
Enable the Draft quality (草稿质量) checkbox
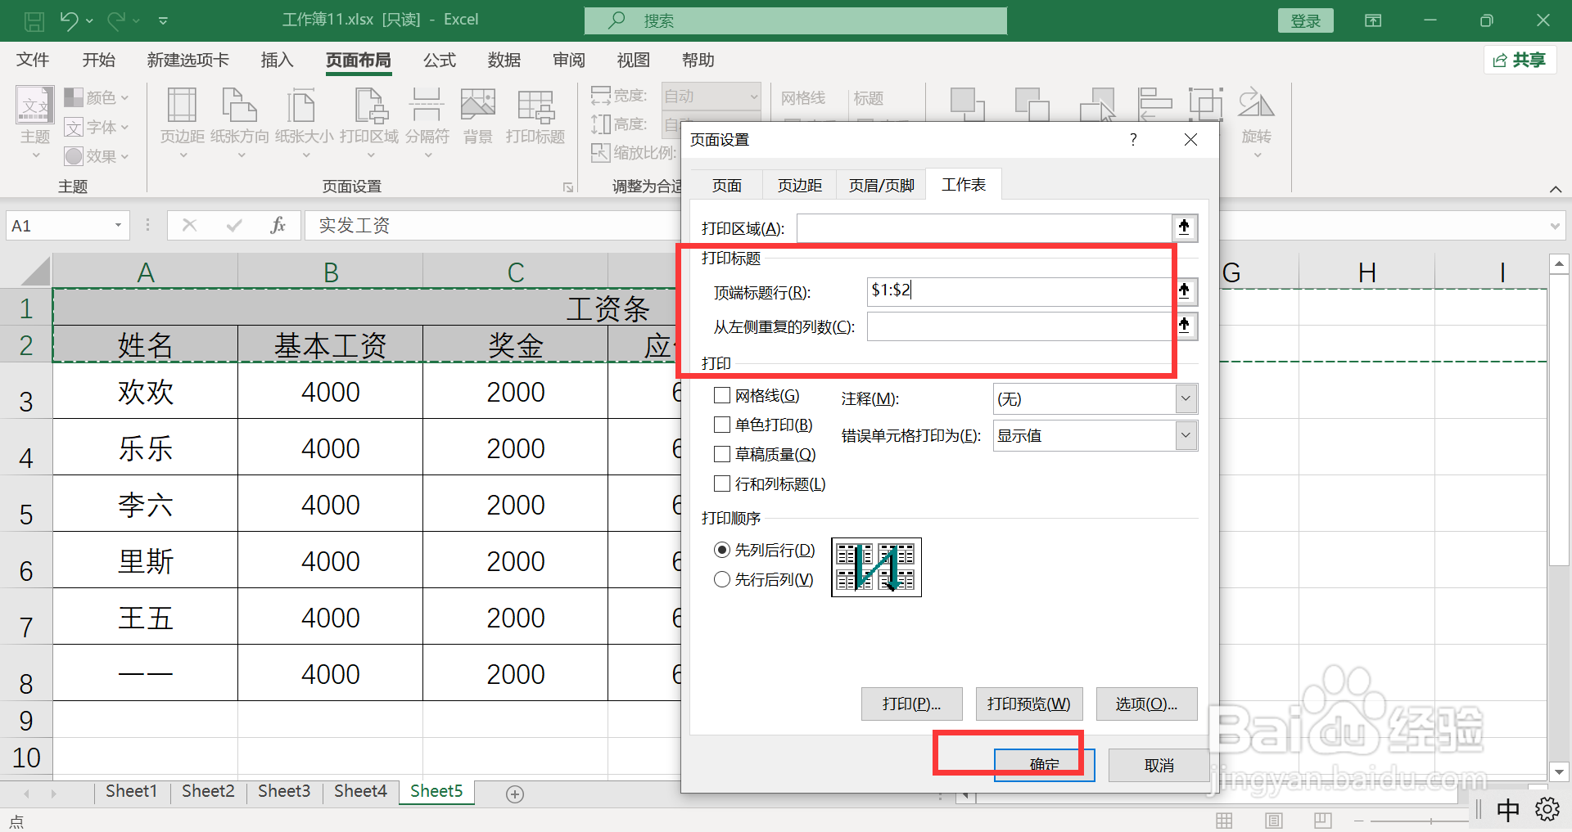[722, 454]
